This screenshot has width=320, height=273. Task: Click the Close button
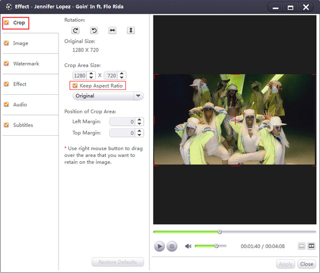pos(307,264)
